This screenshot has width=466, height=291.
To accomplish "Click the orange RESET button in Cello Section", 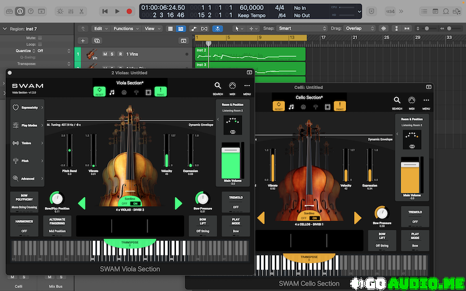I will [x=278, y=107].
